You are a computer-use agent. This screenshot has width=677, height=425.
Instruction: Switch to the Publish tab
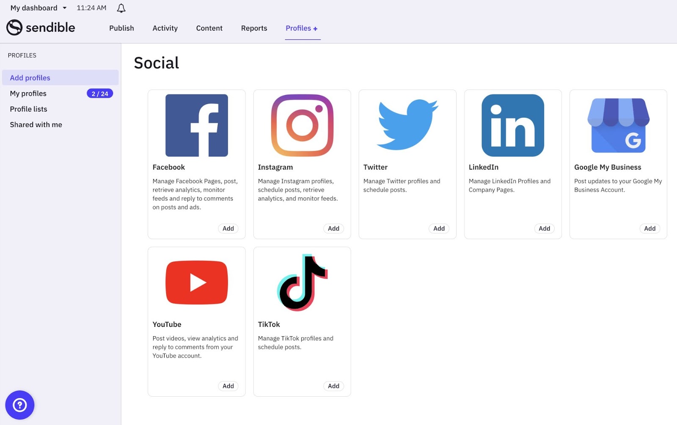tap(121, 28)
